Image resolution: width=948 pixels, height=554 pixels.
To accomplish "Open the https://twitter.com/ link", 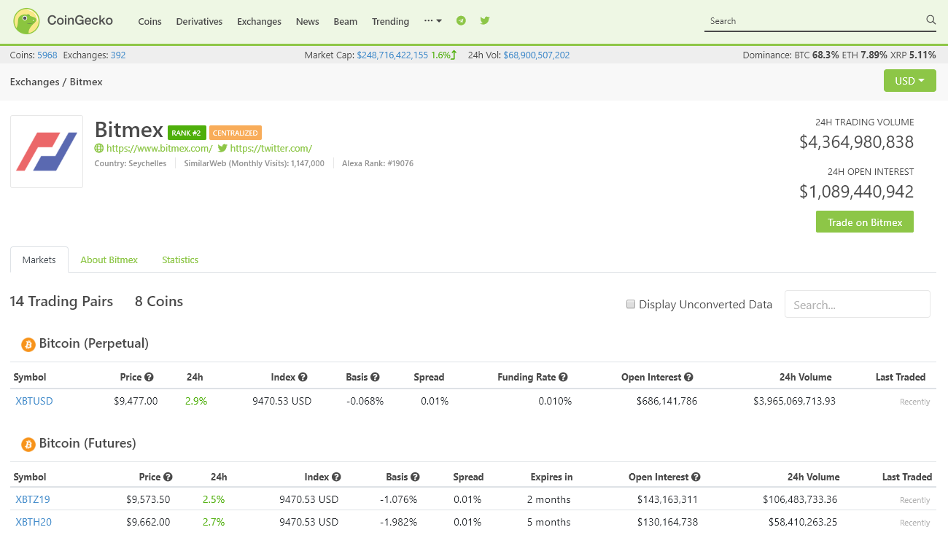I will coord(271,148).
